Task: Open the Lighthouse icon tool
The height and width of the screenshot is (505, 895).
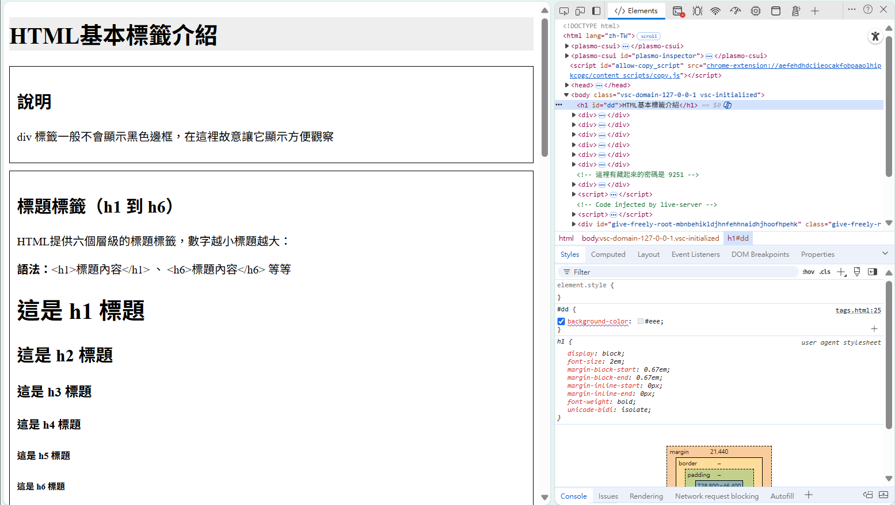Action: [796, 11]
